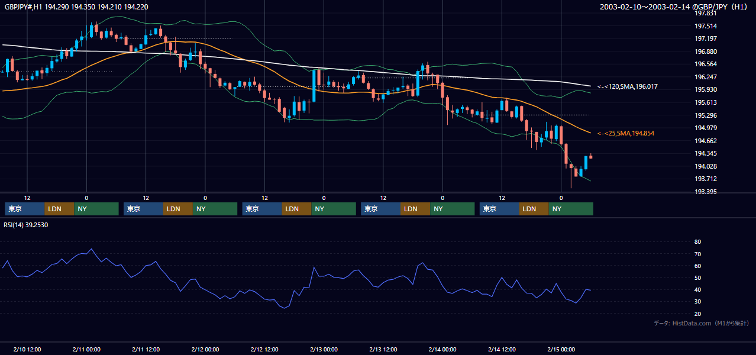
Task: Click the RSI scale level 80
Action: [x=698, y=242]
